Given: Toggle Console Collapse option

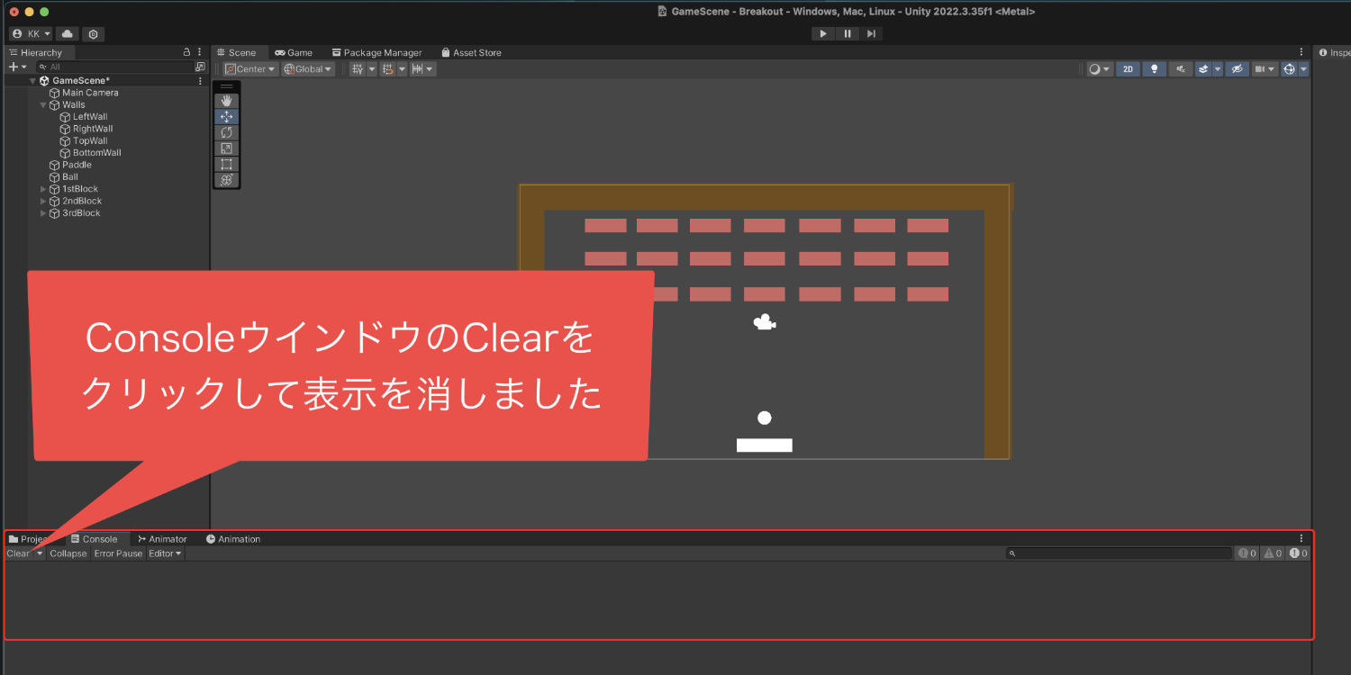Looking at the screenshot, I should [x=68, y=553].
